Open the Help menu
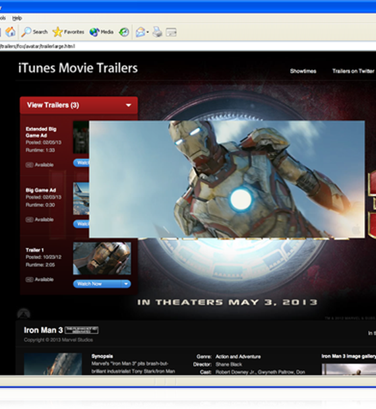The height and width of the screenshot is (409, 376). (x=17, y=18)
